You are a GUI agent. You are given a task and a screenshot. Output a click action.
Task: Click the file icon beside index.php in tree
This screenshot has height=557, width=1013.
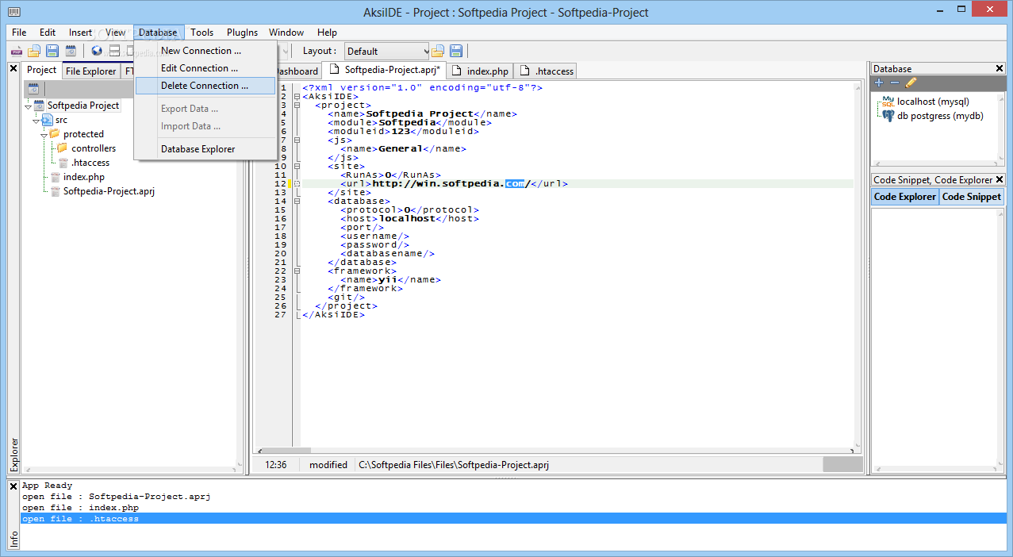55,177
